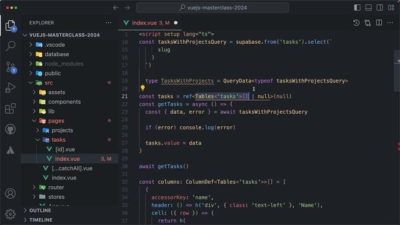Image resolution: width=400 pixels, height=225 pixels.
Task: Click getTasks() call on await line
Action: (x=173, y=166)
